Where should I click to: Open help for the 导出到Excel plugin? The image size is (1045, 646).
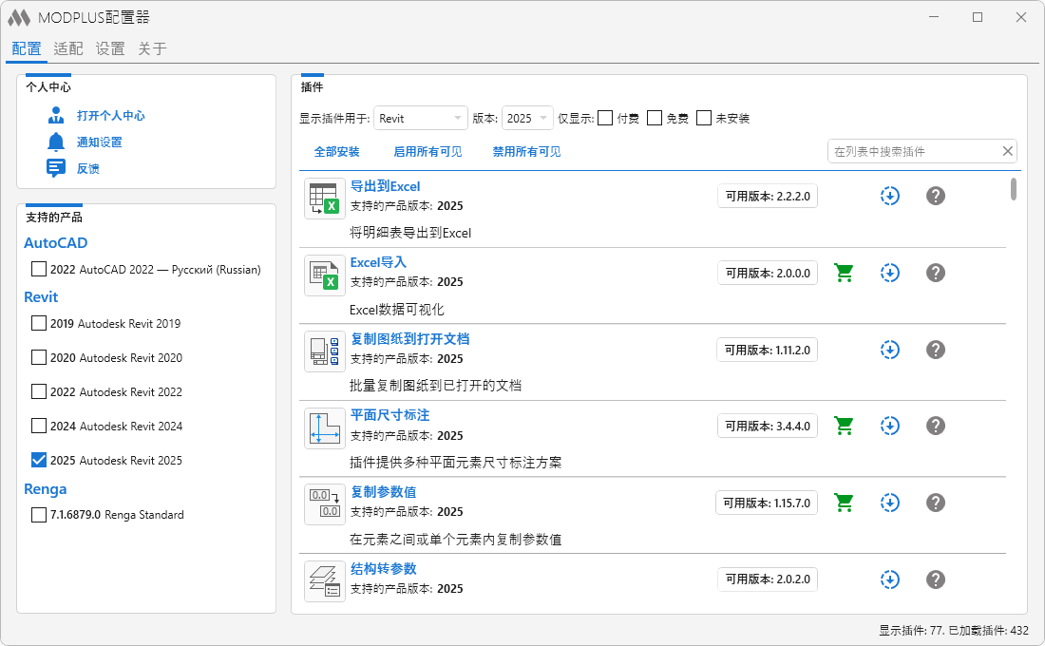pos(936,196)
